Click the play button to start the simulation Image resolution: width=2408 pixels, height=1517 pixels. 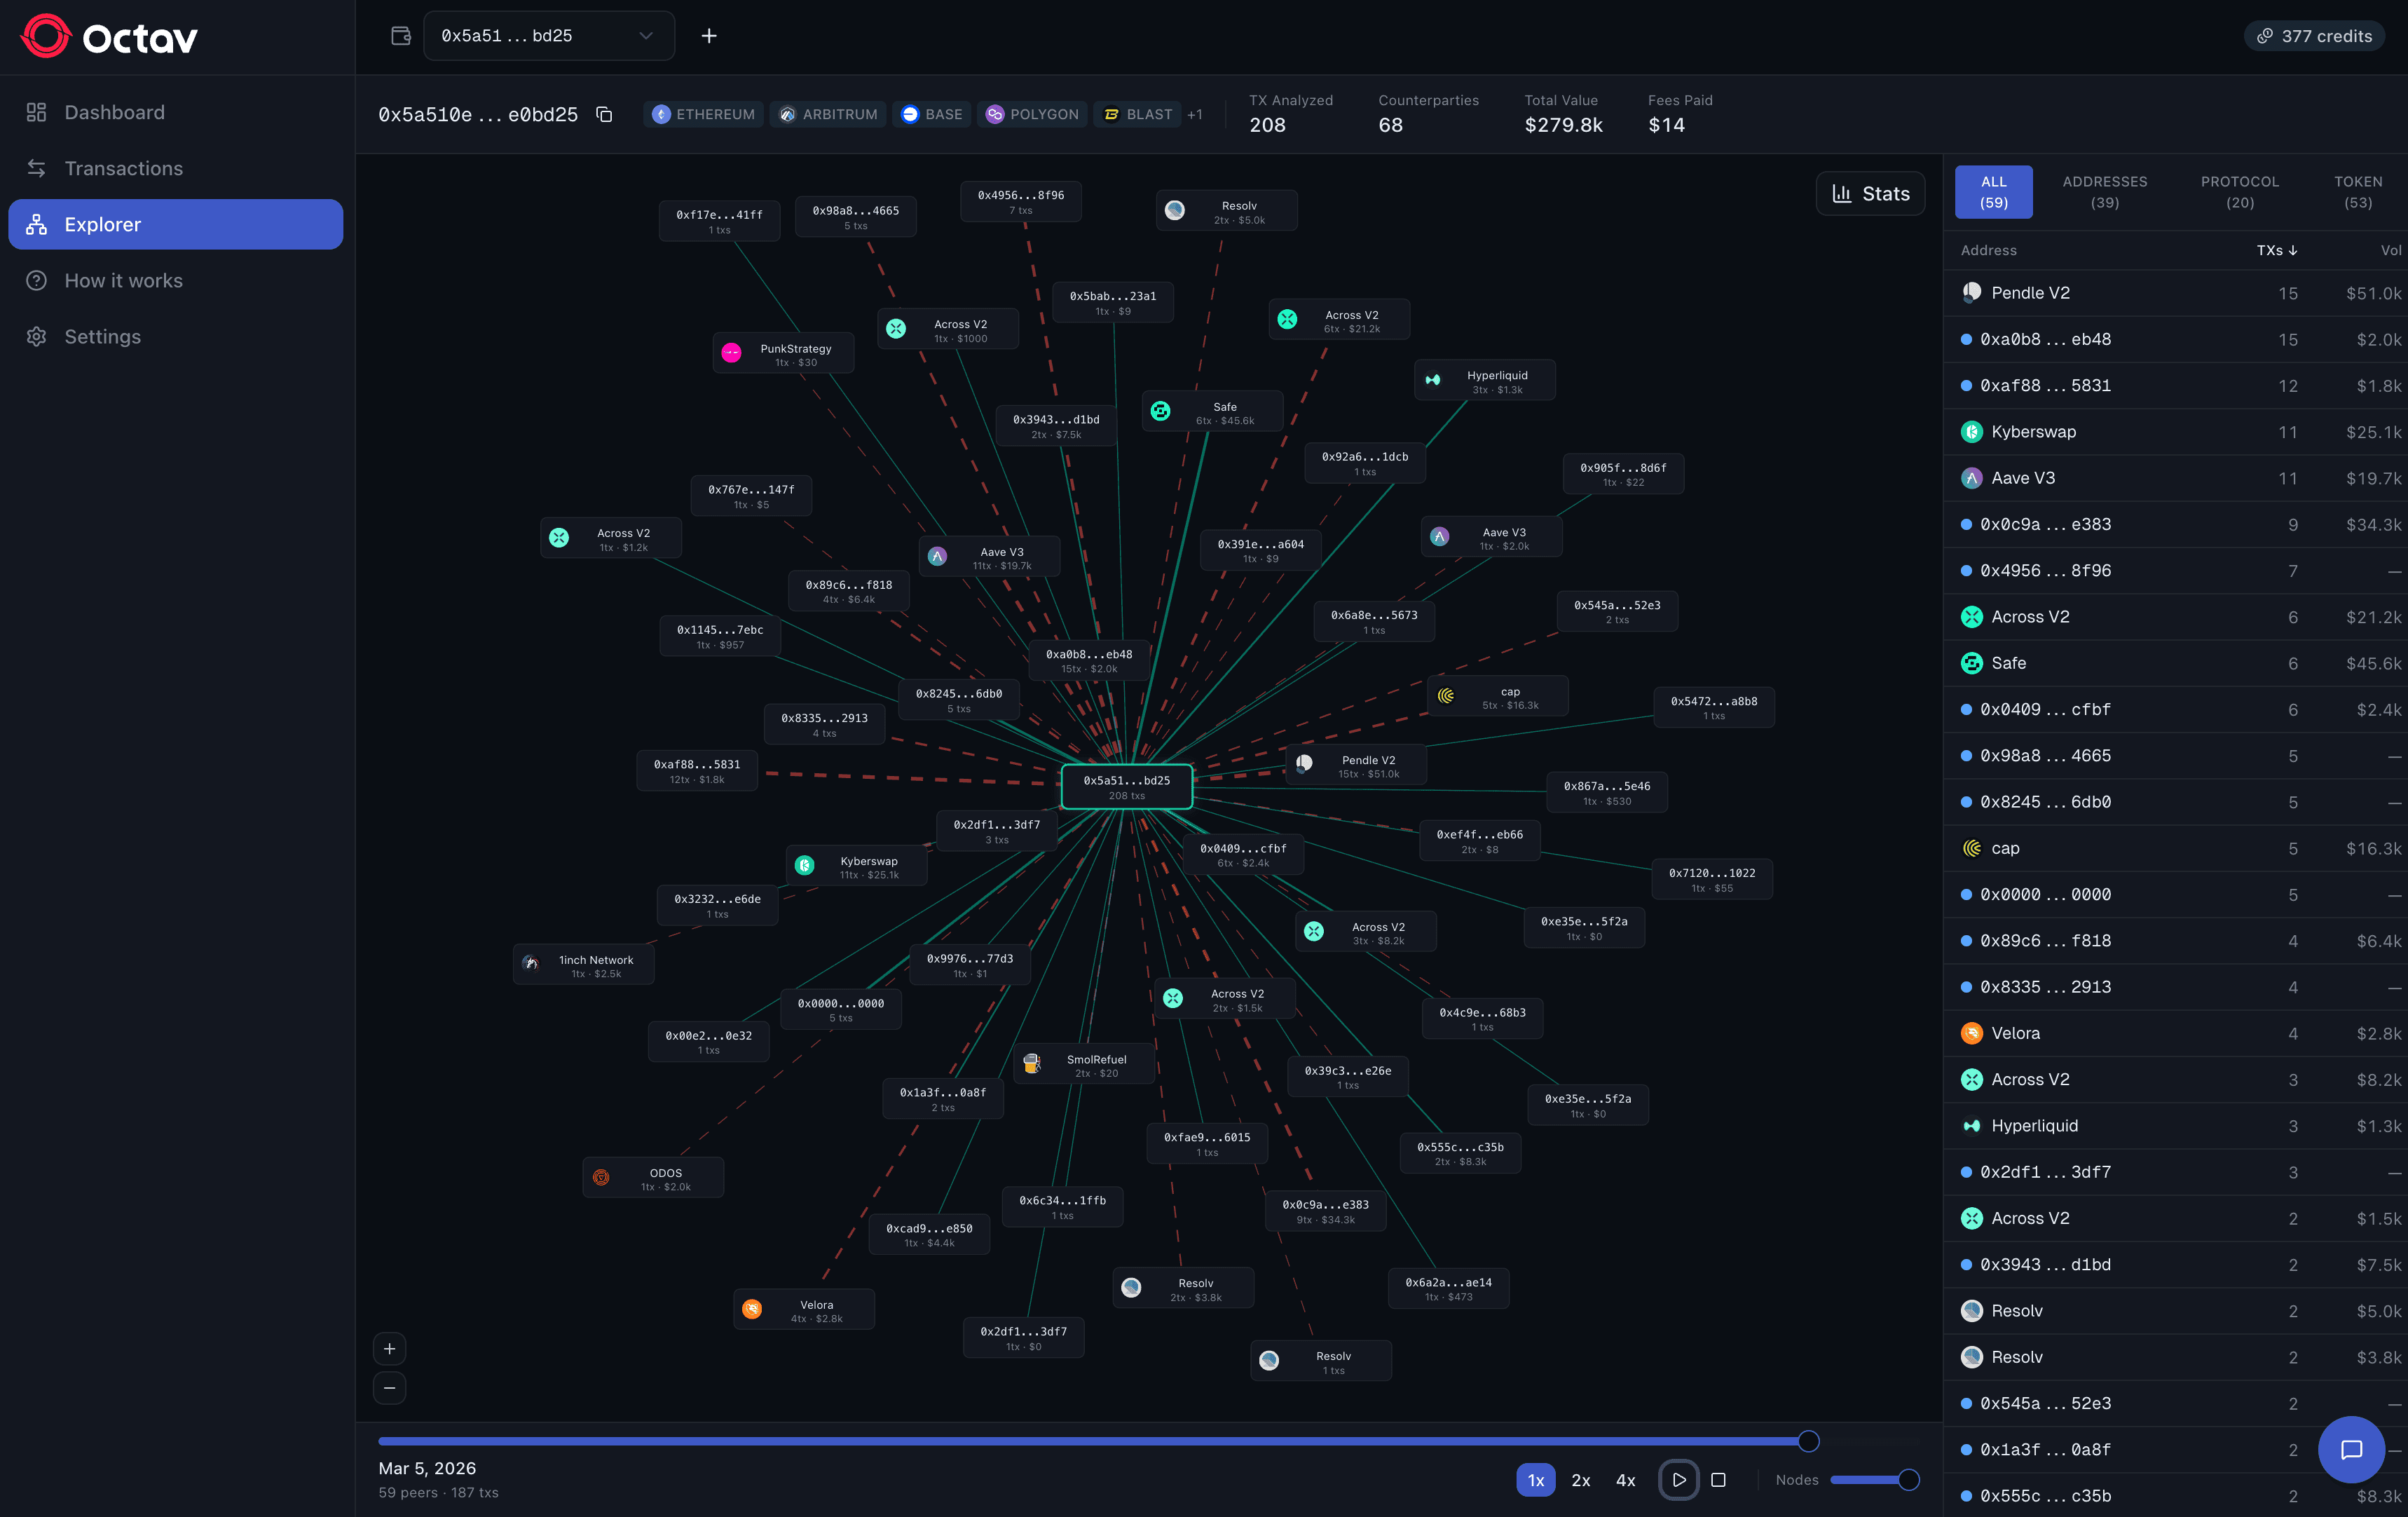tap(1679, 1480)
